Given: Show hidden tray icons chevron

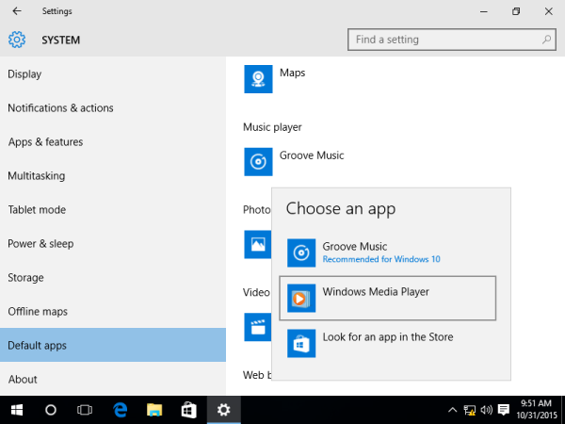Looking at the screenshot, I should click(452, 410).
